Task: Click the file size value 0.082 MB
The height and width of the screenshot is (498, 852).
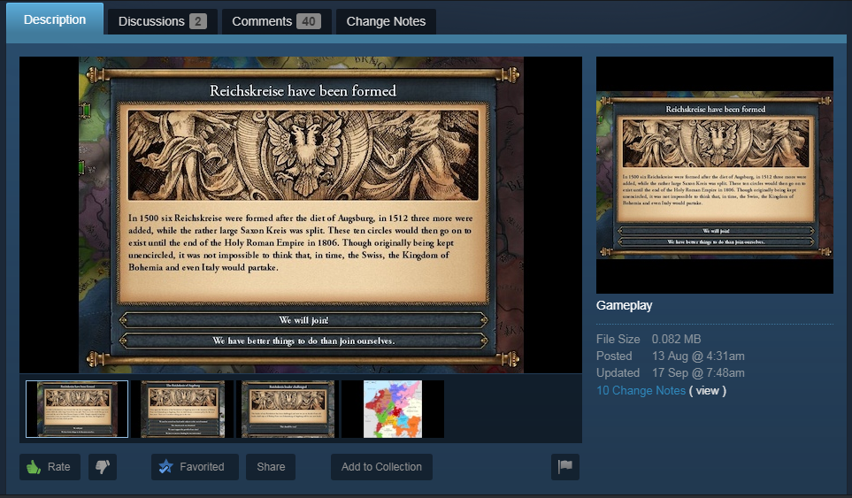Action: (x=677, y=339)
